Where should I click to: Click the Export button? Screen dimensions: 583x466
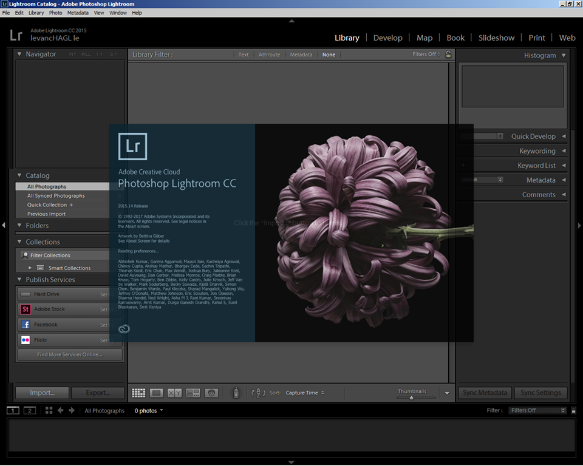[x=98, y=393]
